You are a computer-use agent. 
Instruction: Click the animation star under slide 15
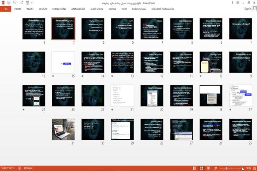(x=53, y=76)
